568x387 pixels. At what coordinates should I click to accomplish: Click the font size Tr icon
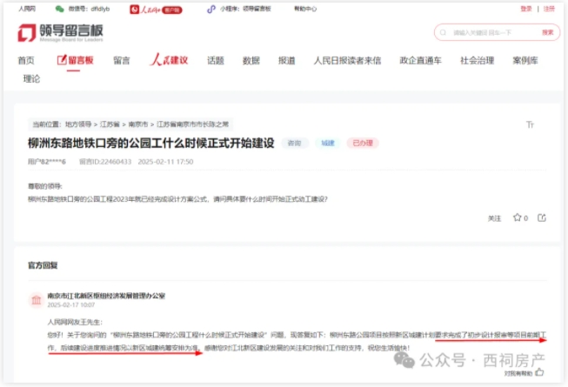[531, 125]
